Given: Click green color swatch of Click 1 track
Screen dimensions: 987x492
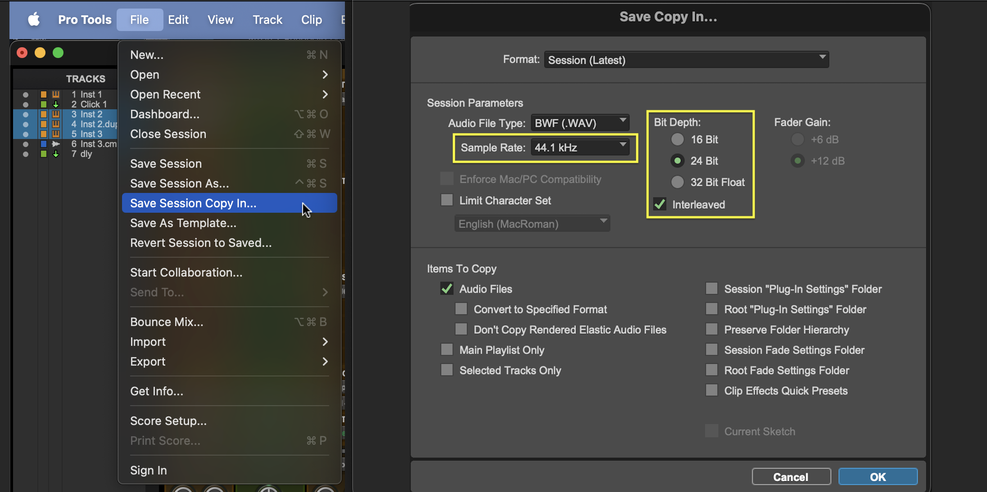Looking at the screenshot, I should click(44, 104).
